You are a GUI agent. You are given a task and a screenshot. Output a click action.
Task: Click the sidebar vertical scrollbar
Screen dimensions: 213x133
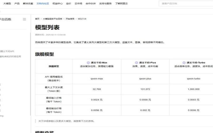pyautogui.click(x=30, y=74)
